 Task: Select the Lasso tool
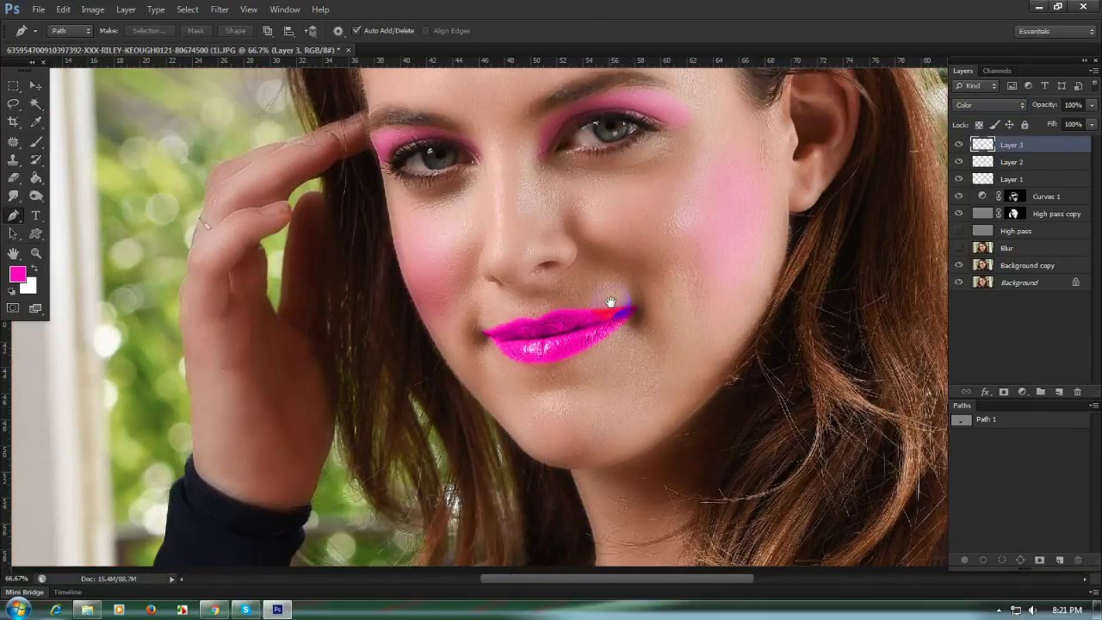(x=14, y=103)
